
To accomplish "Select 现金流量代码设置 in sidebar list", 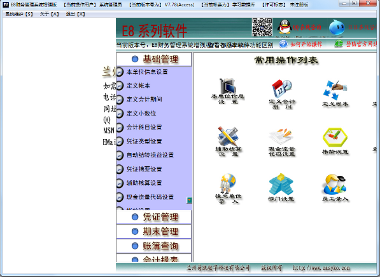I will click(150, 197).
